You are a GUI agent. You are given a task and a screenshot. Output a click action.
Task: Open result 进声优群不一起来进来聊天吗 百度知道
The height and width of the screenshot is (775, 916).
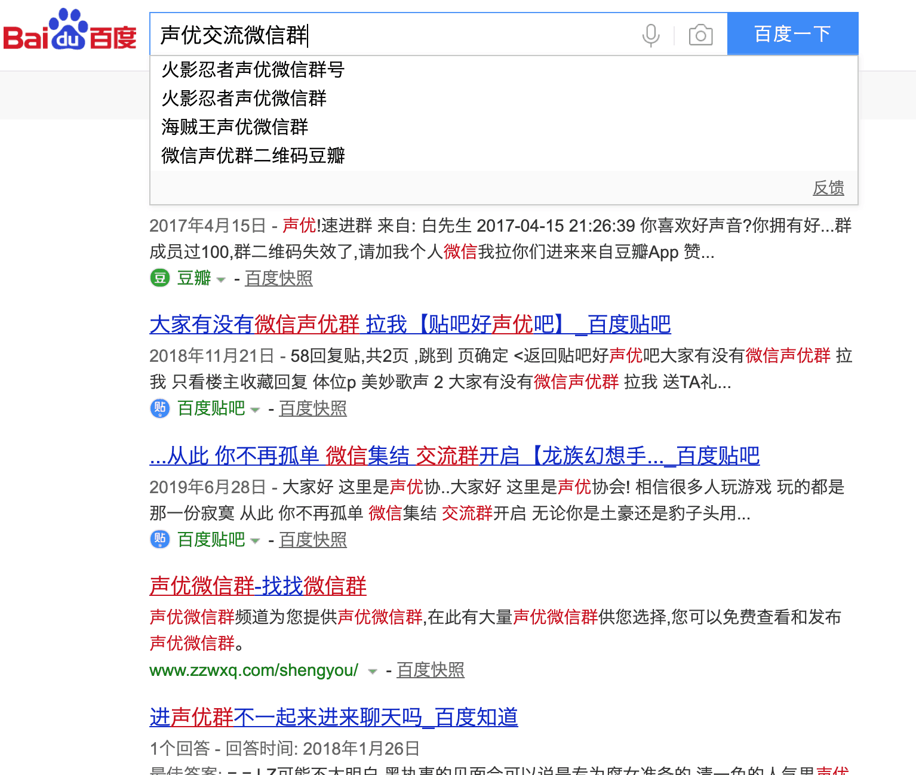pyautogui.click(x=334, y=717)
